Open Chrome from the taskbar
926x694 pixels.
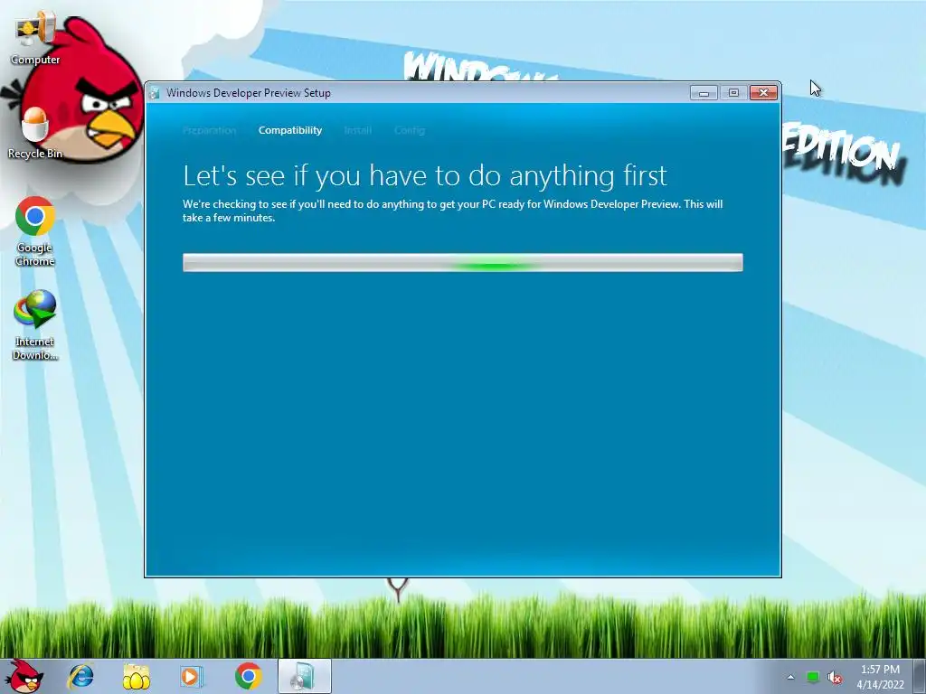(248, 676)
